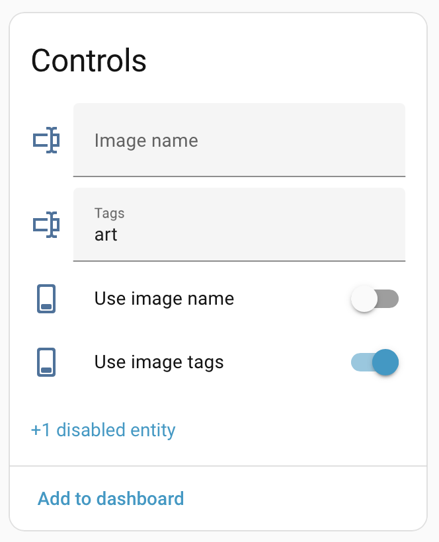
Task: Click the Image name placeholder text
Action: click(146, 140)
